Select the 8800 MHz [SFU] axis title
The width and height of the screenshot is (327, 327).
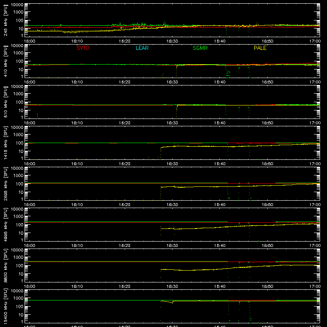coord(6,265)
